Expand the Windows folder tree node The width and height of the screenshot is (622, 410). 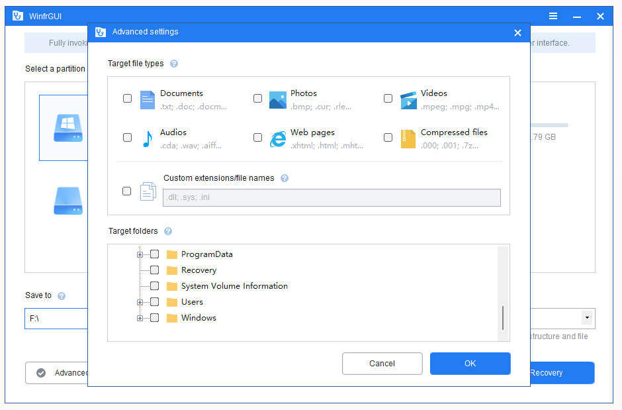[x=140, y=318]
